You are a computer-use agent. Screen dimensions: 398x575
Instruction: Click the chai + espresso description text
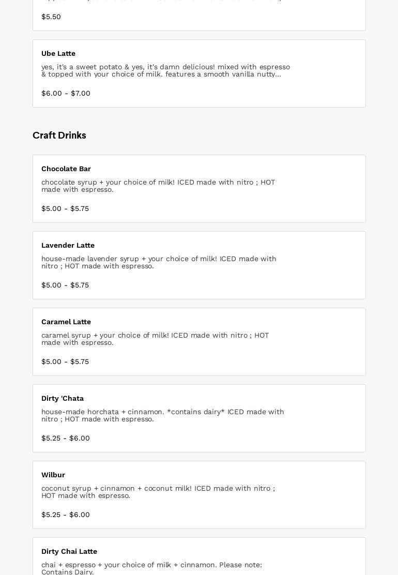tap(151, 568)
